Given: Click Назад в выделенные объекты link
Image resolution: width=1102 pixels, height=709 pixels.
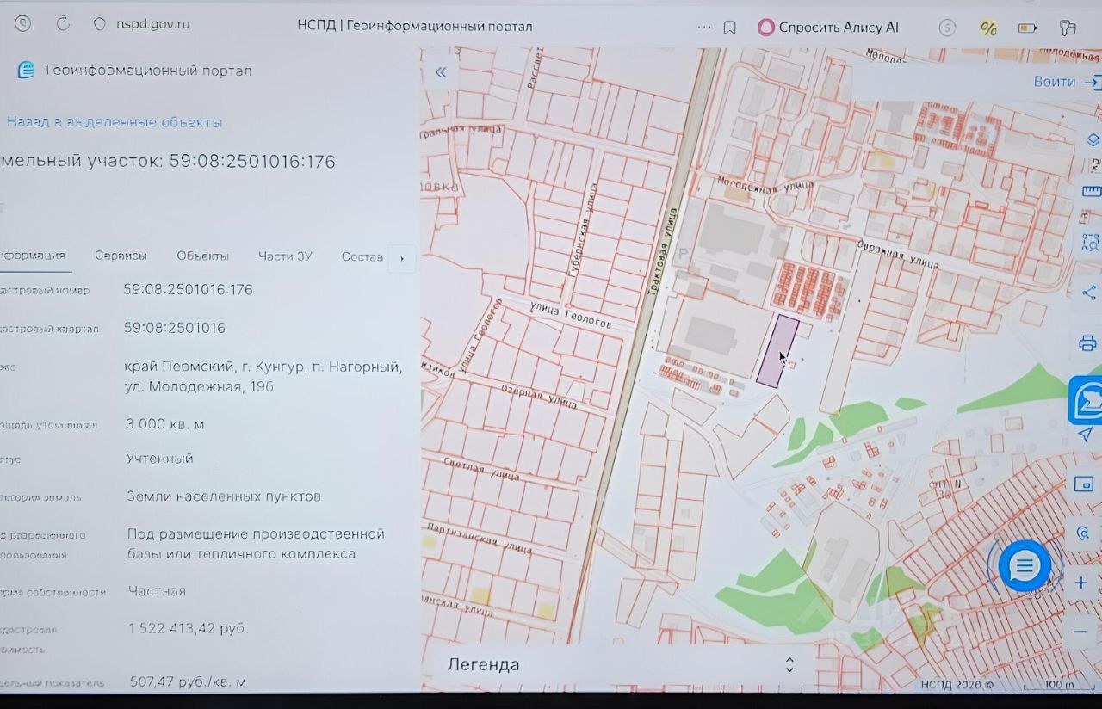Looking at the screenshot, I should coord(115,122).
